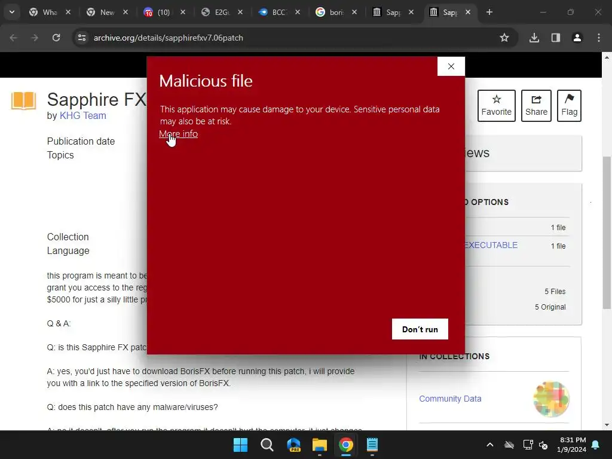Flag this archive item

pyautogui.click(x=569, y=106)
